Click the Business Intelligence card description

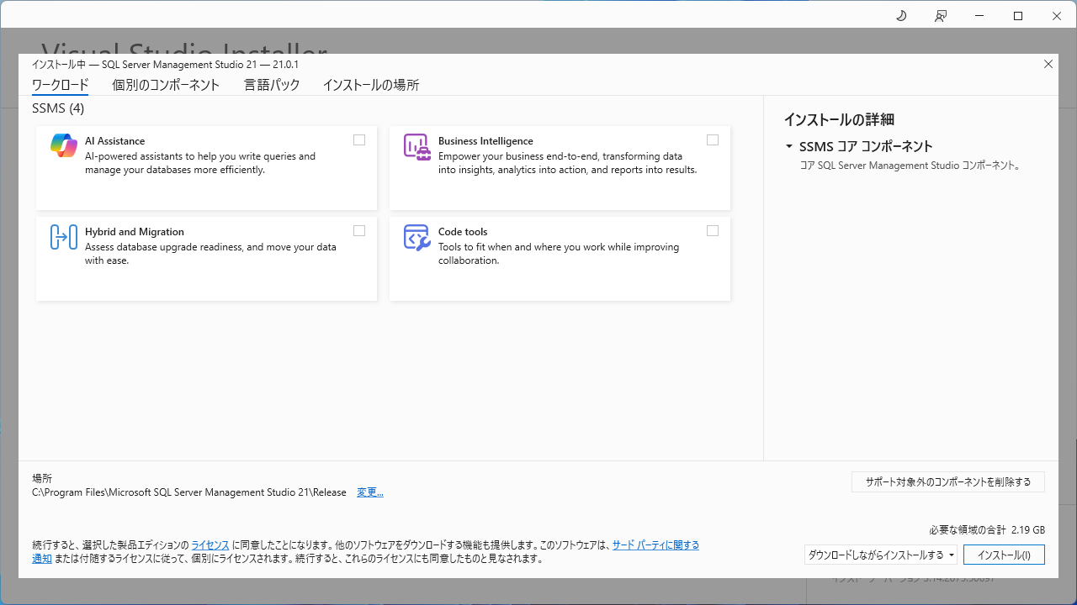pyautogui.click(x=567, y=163)
